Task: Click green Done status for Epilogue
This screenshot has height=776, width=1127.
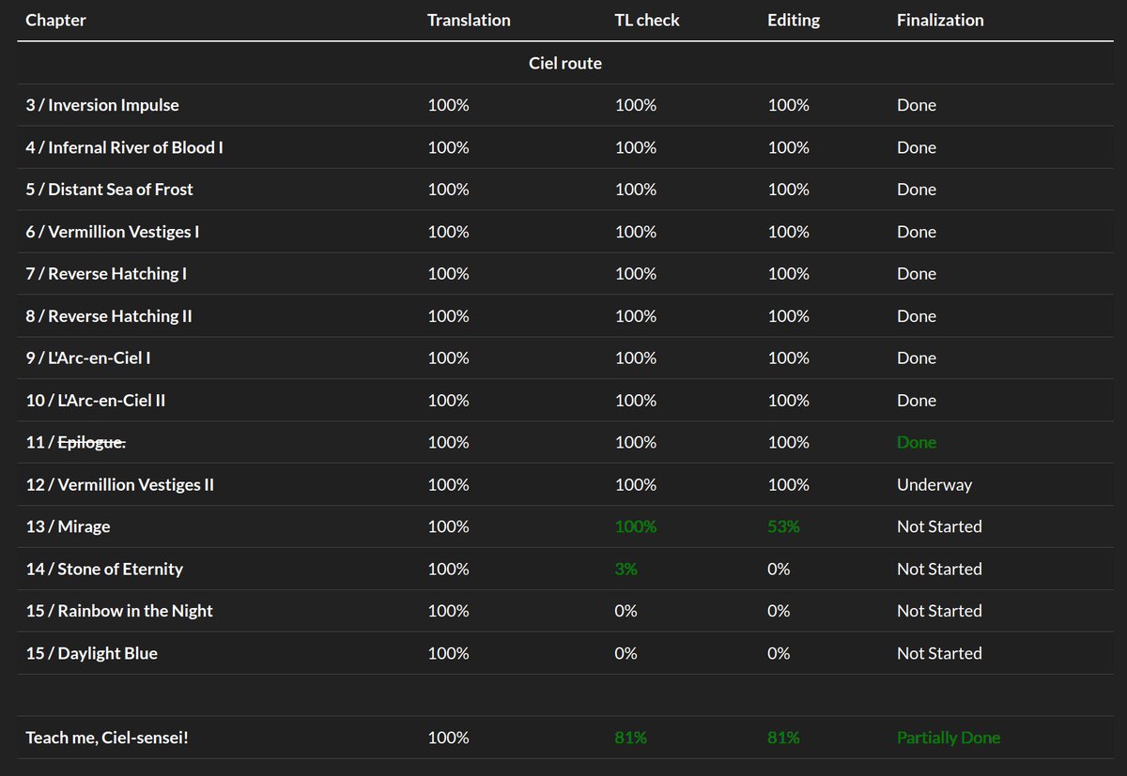Action: [917, 443]
